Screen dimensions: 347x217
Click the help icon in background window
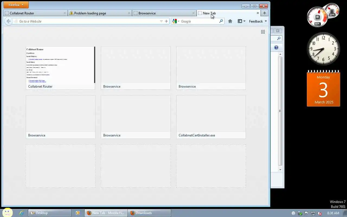tap(276, 47)
